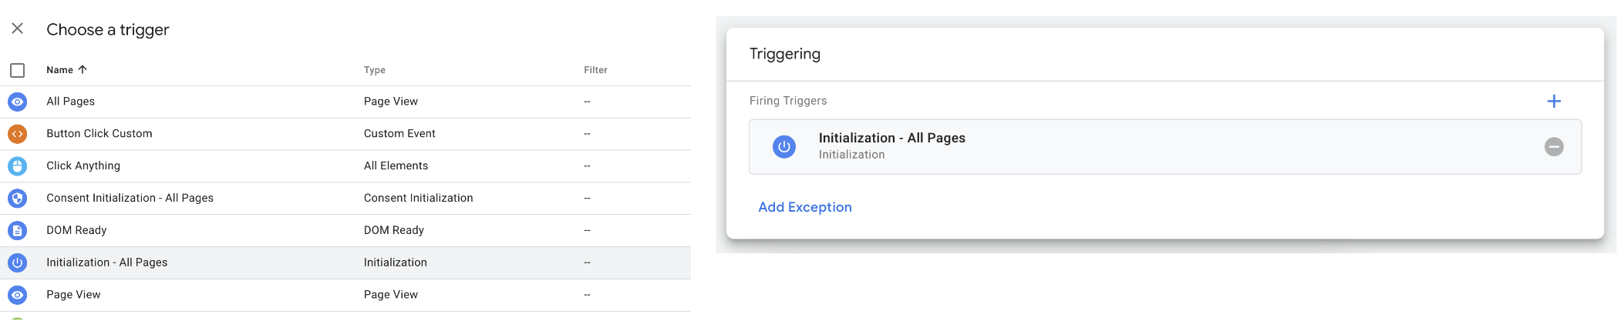Add a firing trigger with plus icon
1624x331 pixels.
(1554, 102)
